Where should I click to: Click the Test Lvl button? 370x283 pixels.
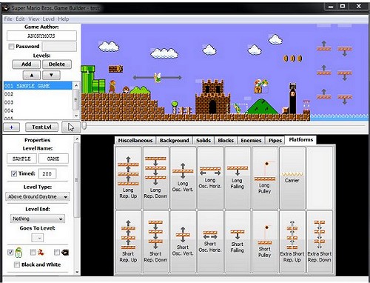point(41,127)
